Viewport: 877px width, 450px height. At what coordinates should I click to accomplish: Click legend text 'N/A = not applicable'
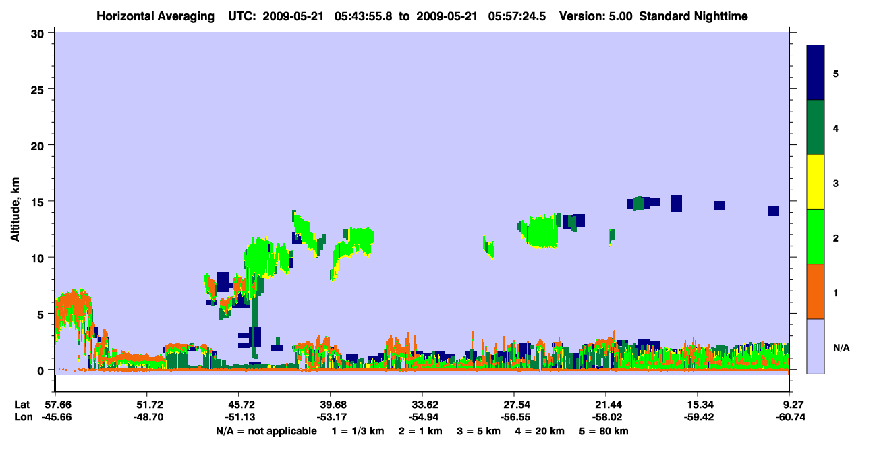coord(266,431)
